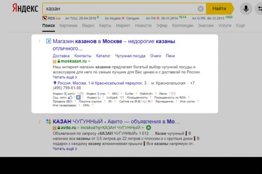Open Магазин казанов в Москве result title
This screenshot has height=174, width=262.
pos(114,45)
